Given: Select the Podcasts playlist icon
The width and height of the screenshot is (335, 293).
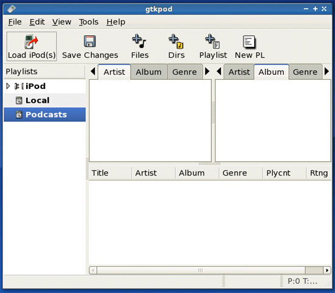Looking at the screenshot, I should (19, 115).
